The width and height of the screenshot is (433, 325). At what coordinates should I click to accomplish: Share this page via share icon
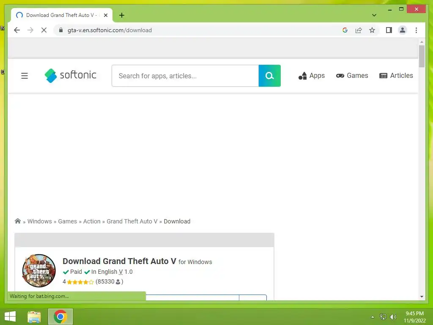click(359, 30)
